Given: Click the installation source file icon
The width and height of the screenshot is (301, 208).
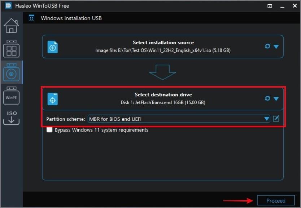Looking at the screenshot, I should pyautogui.click(x=53, y=47).
